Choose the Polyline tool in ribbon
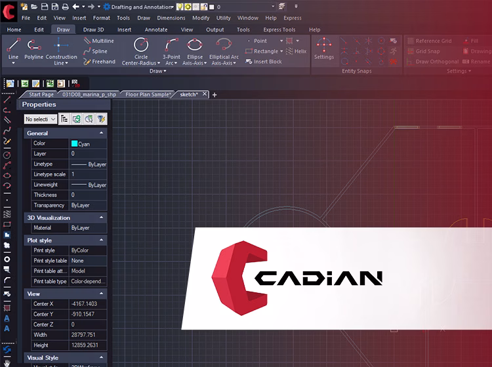The width and height of the screenshot is (492, 367). [x=33, y=48]
